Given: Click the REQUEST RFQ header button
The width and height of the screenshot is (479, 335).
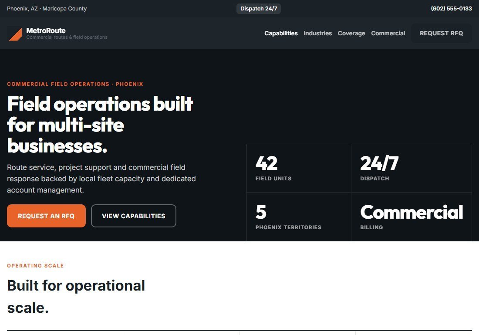Looking at the screenshot, I should pyautogui.click(x=441, y=33).
